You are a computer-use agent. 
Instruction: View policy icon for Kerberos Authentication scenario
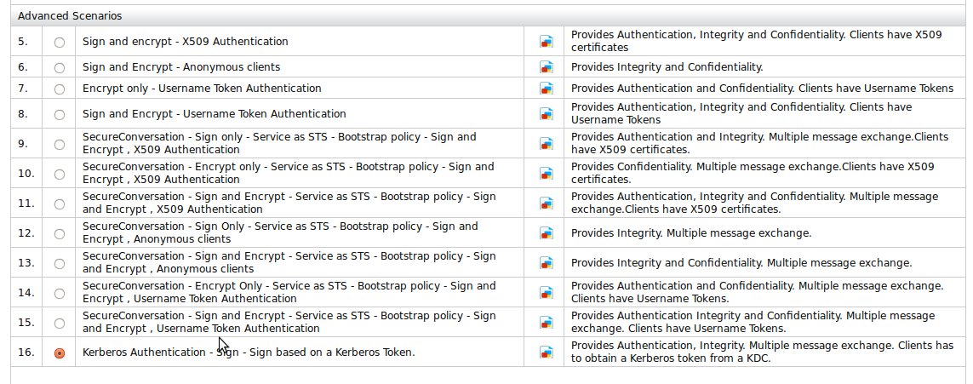point(547,352)
